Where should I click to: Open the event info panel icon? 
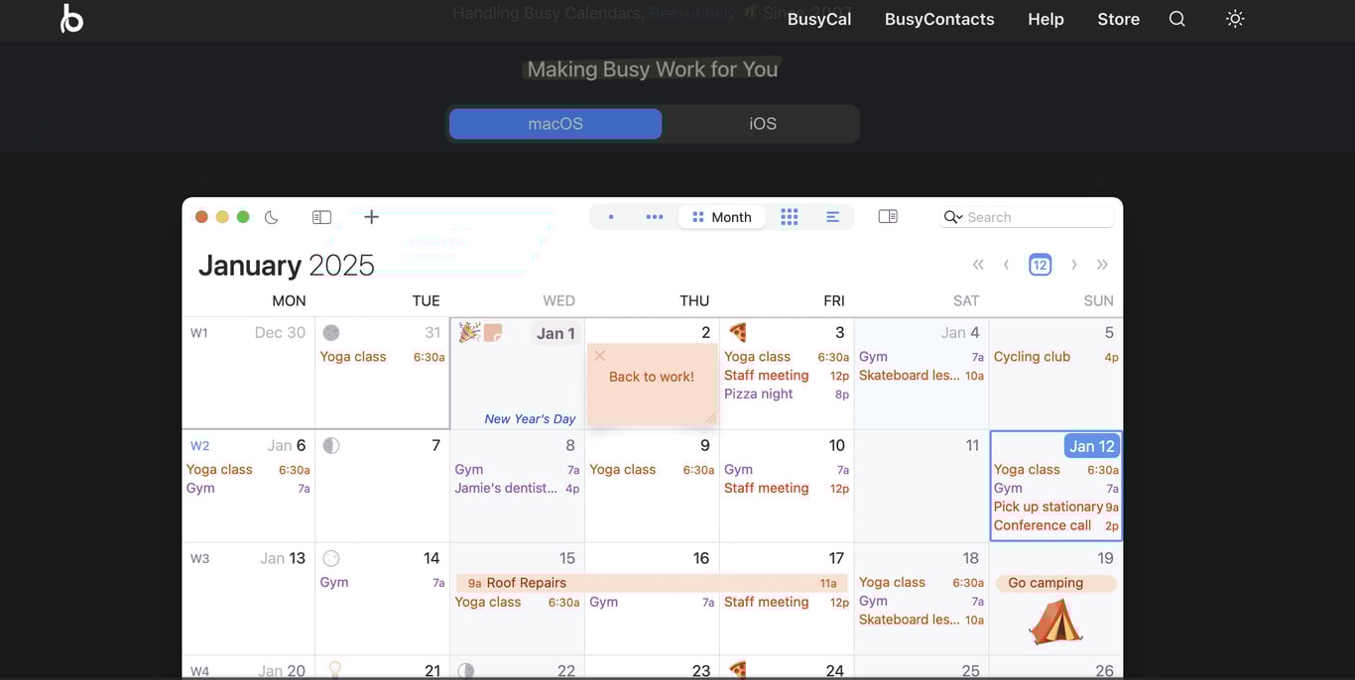point(887,215)
